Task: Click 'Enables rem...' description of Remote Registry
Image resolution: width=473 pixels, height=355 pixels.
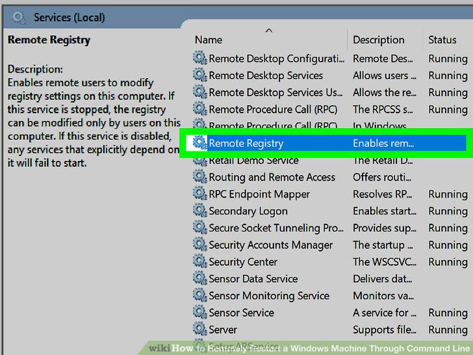Action: pos(383,143)
